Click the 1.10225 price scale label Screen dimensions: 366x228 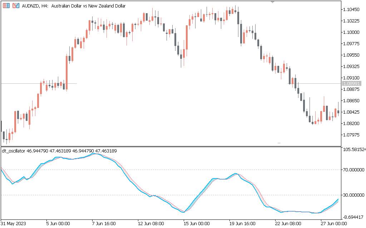pos(351,21)
